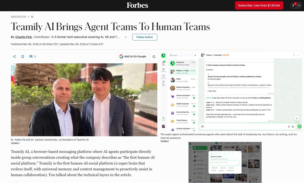Select the Discover compass icon in Teamily screenshot
Viewport: 304px width, 183px height.
click(x=163, y=70)
